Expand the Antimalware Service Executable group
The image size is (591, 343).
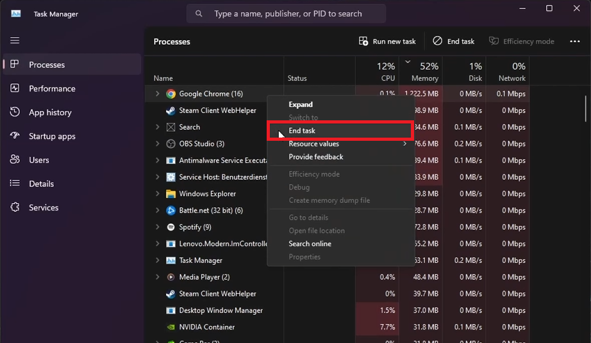point(158,160)
